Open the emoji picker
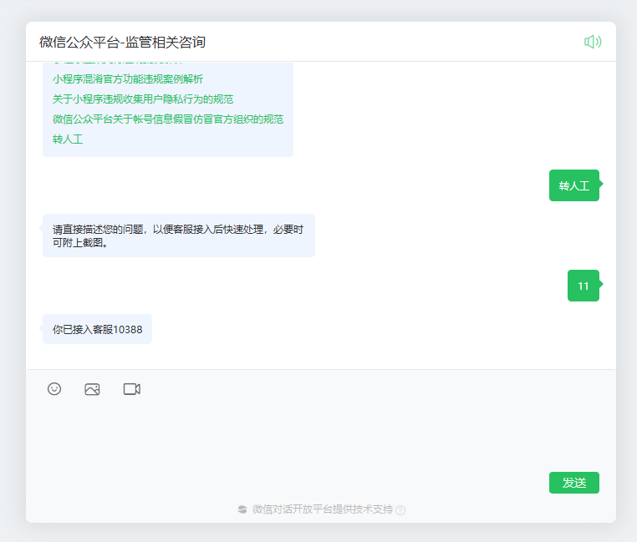Image resolution: width=637 pixels, height=542 pixels. (x=54, y=389)
